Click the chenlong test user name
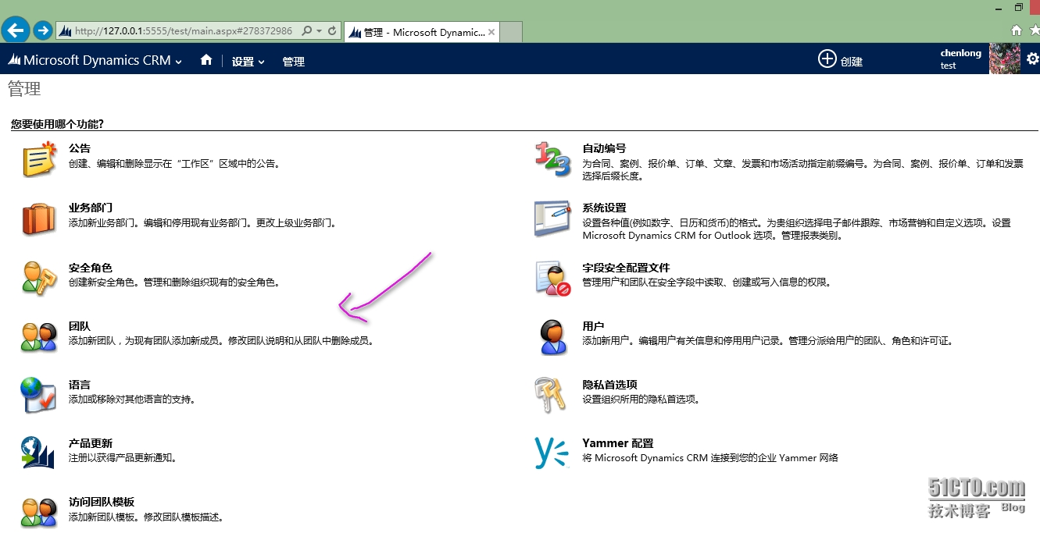Screen dimensions: 1040x533 coord(960,59)
